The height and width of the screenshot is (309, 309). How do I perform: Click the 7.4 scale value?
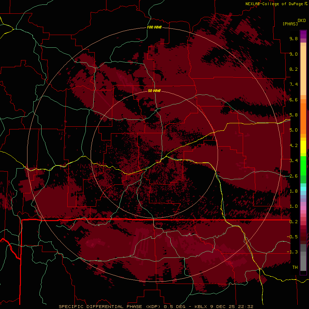tap(294, 84)
